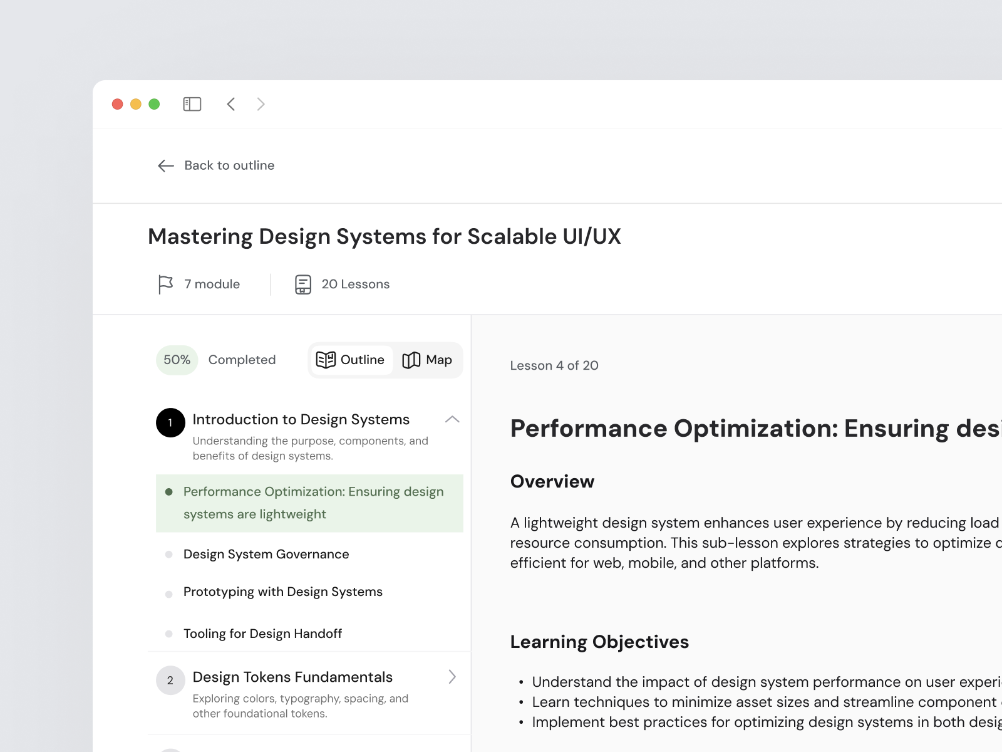Select the Prototyping with Design Systems bullet

click(x=168, y=593)
